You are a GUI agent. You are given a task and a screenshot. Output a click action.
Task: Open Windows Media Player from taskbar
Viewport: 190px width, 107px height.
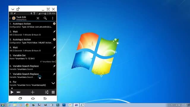(x=21, y=105)
